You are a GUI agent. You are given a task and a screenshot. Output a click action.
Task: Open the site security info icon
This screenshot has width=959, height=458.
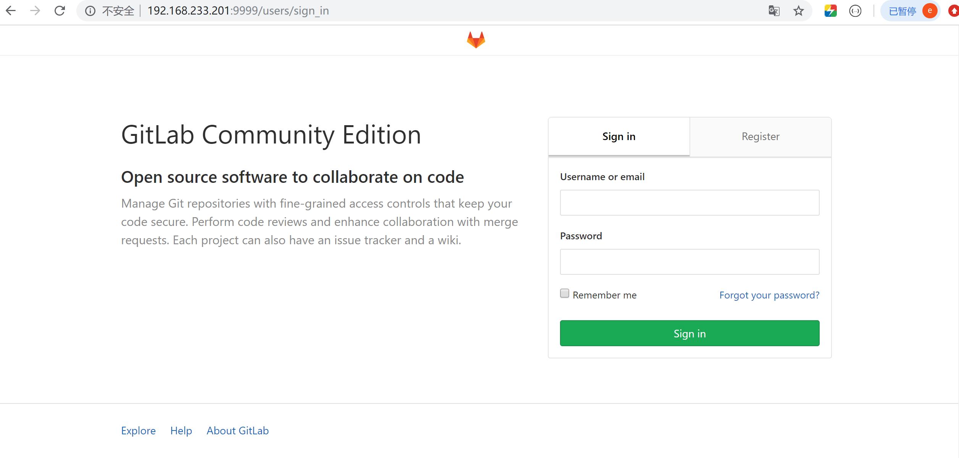[x=90, y=11]
